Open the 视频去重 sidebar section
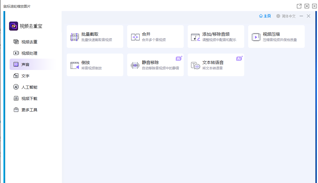The image size is (318, 183). (x=29, y=42)
